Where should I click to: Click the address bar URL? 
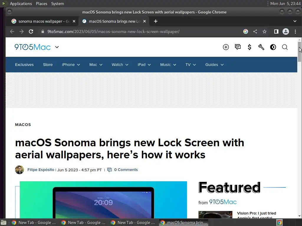[113, 31]
